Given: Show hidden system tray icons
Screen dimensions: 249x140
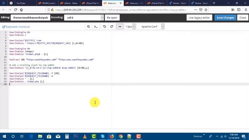Looking at the screenshot, I should 217,136.
